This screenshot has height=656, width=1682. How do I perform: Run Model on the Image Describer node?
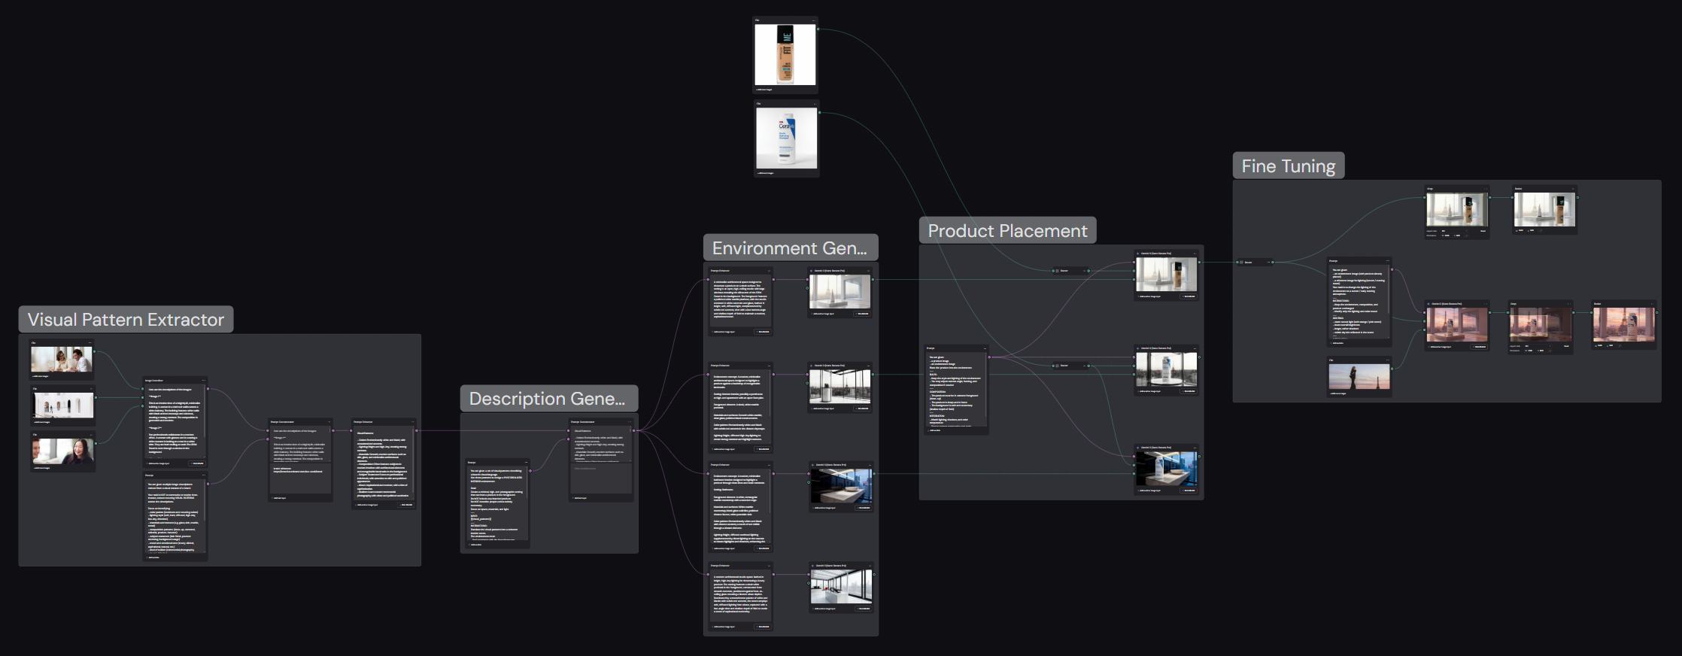tap(198, 463)
